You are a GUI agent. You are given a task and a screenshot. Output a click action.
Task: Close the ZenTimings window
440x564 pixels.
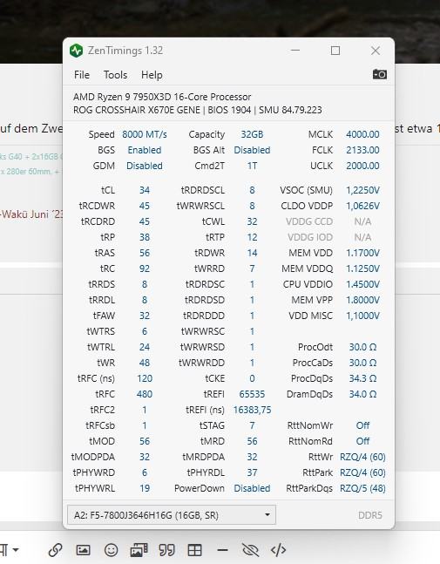(x=376, y=51)
